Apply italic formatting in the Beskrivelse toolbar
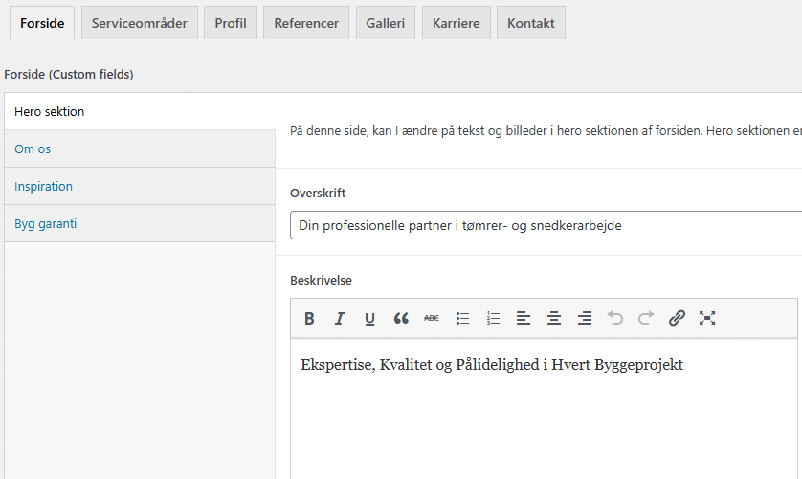The image size is (802, 479). click(x=340, y=319)
